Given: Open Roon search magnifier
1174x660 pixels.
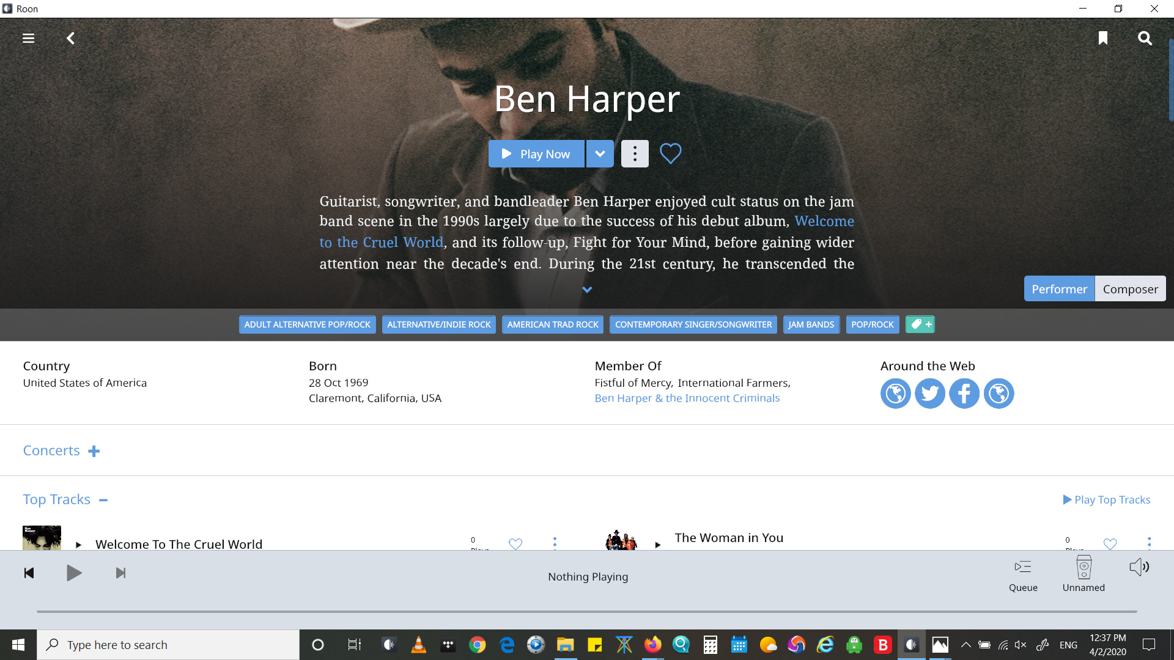Looking at the screenshot, I should [x=1145, y=38].
